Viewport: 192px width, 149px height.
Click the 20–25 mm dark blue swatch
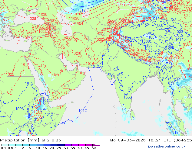pos(54,145)
